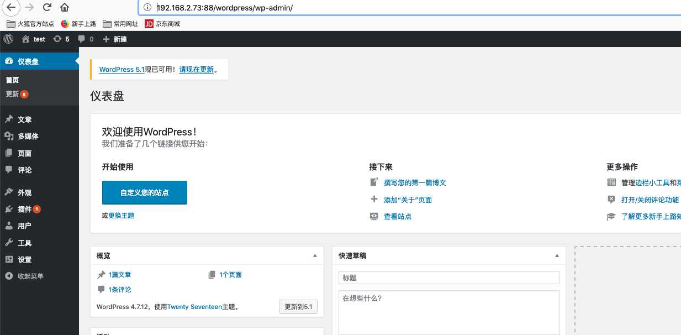Click the 请现在更新 link
This screenshot has width=681, height=335.
coord(197,70)
